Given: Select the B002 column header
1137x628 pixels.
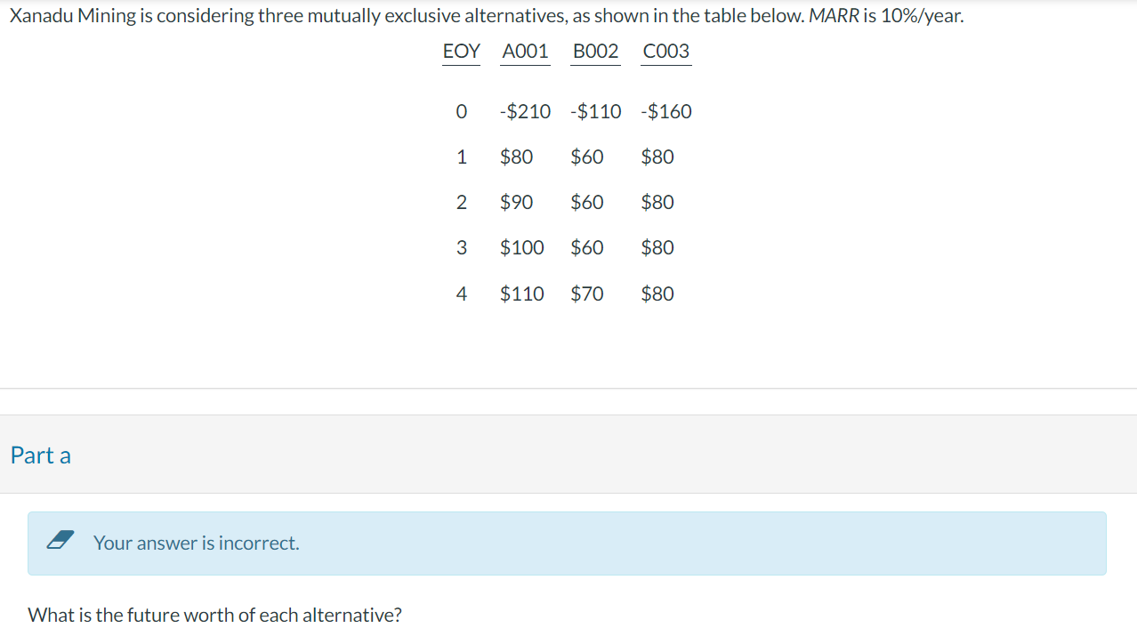Looking at the screenshot, I should [596, 52].
